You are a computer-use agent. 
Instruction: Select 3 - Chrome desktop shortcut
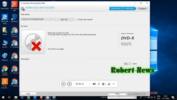pyautogui.click(x=14, y=57)
